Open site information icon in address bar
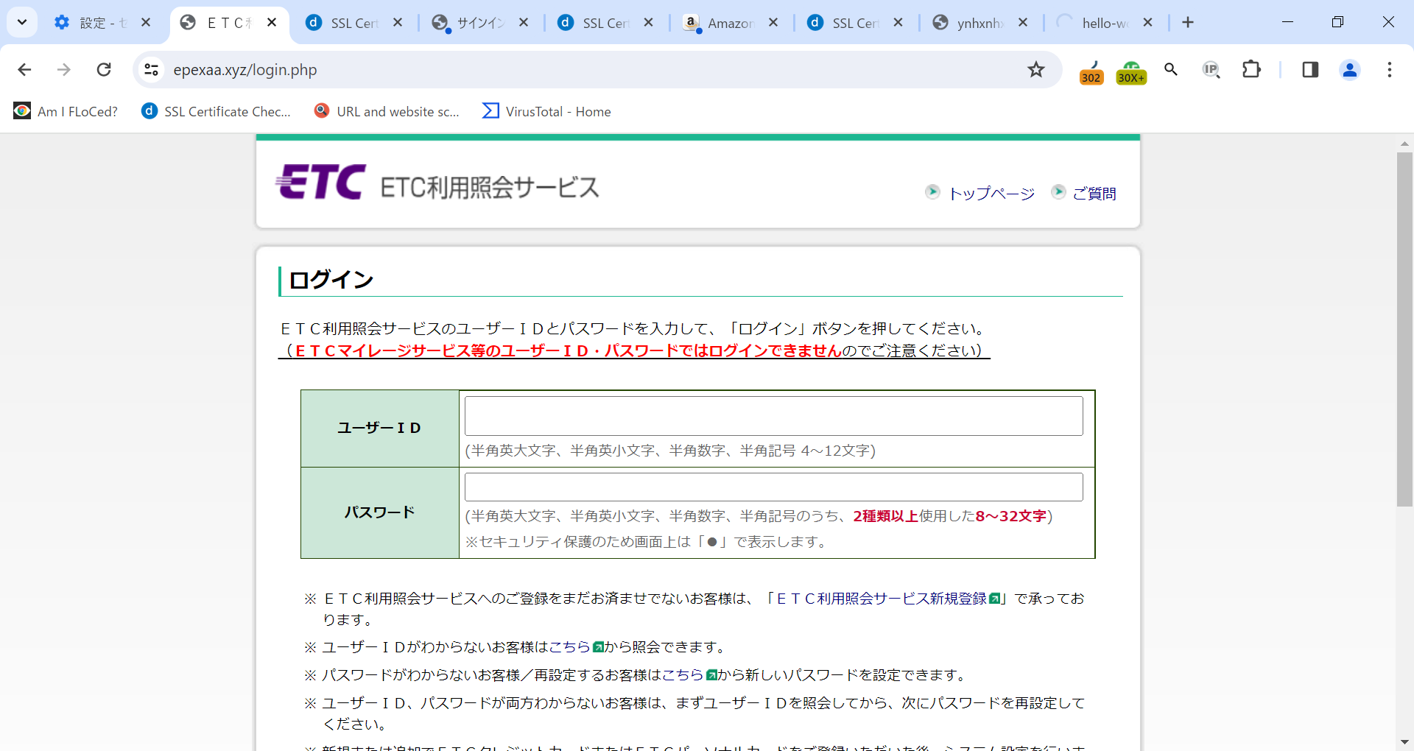Image resolution: width=1414 pixels, height=751 pixels. click(151, 69)
